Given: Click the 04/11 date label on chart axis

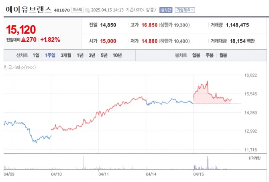Looking at the screenshot, I should pyautogui.click(x=104, y=174).
